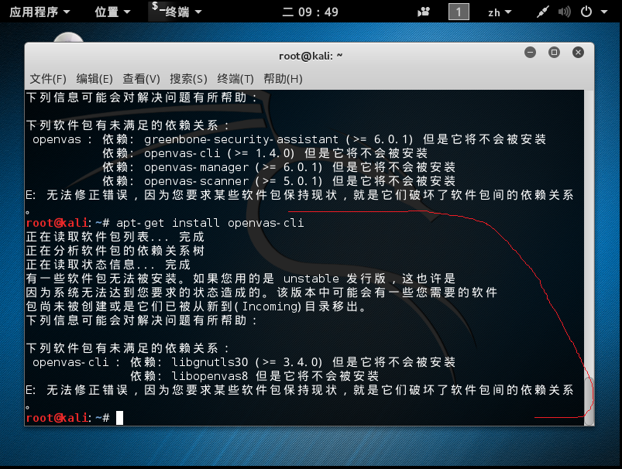Open the zh input language dropdown
The height and width of the screenshot is (469, 622).
500,12
